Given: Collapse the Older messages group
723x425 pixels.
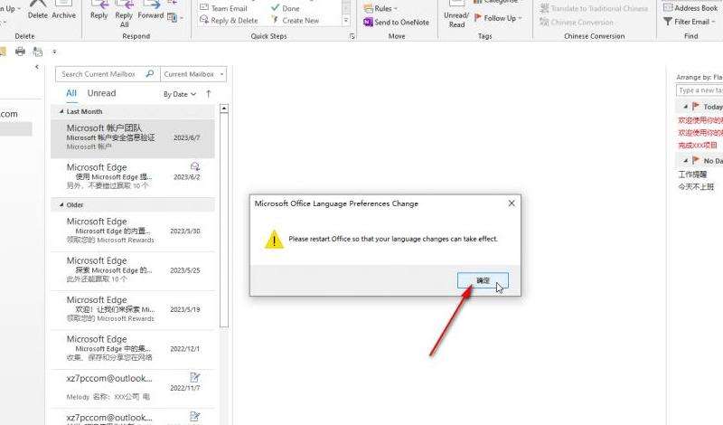Looking at the screenshot, I should coord(61,204).
